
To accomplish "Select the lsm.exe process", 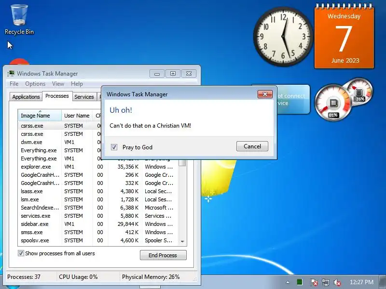I will click(x=98, y=199).
